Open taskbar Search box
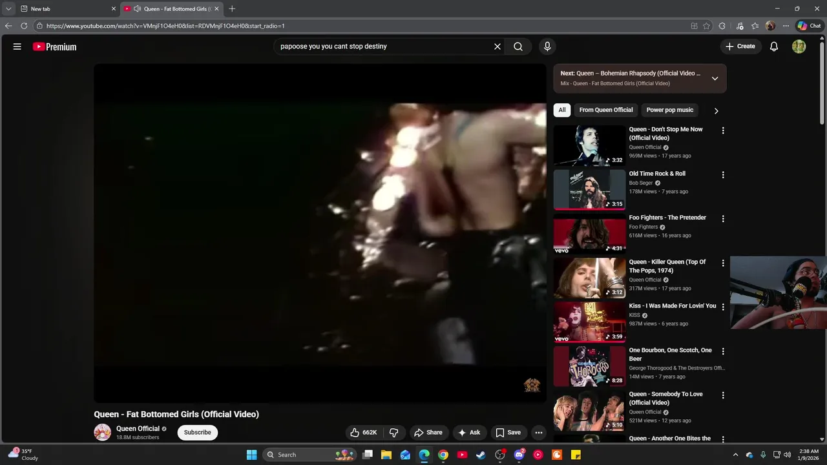This screenshot has height=465, width=827. [x=310, y=455]
